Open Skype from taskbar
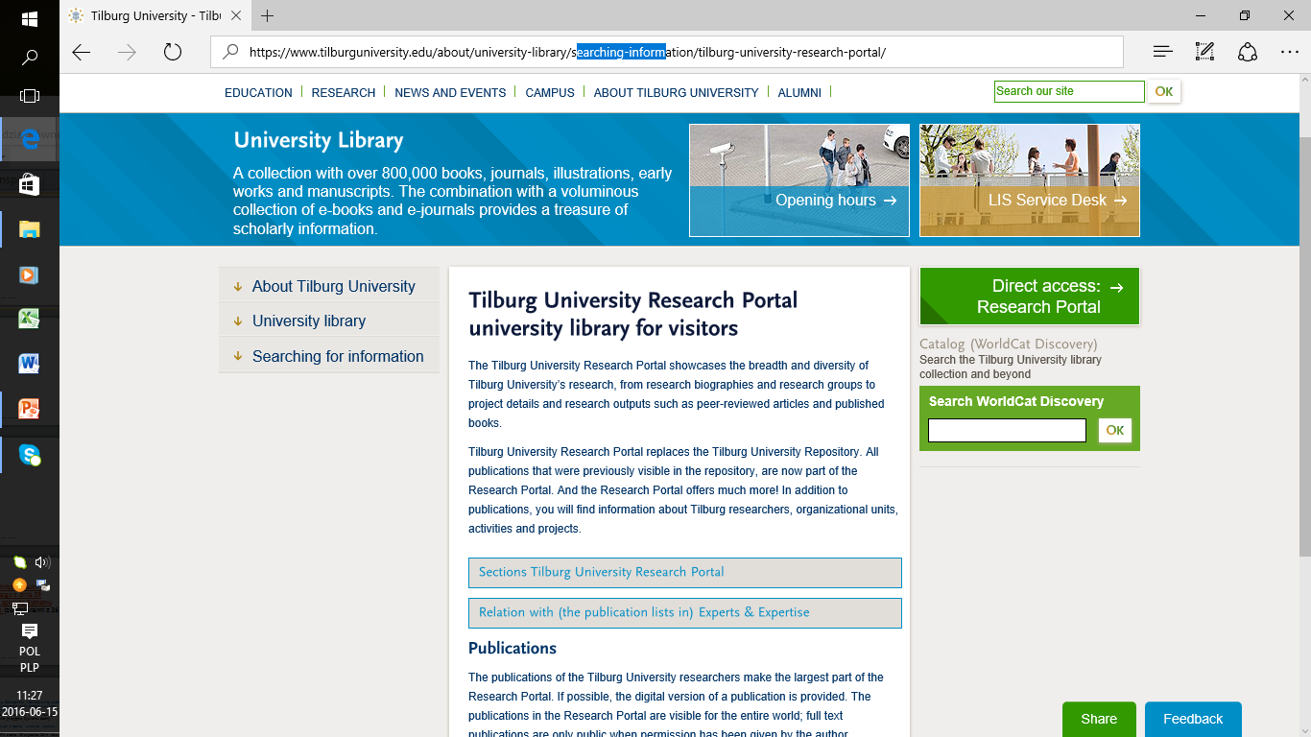Image resolution: width=1311 pixels, height=737 pixels. tap(30, 454)
